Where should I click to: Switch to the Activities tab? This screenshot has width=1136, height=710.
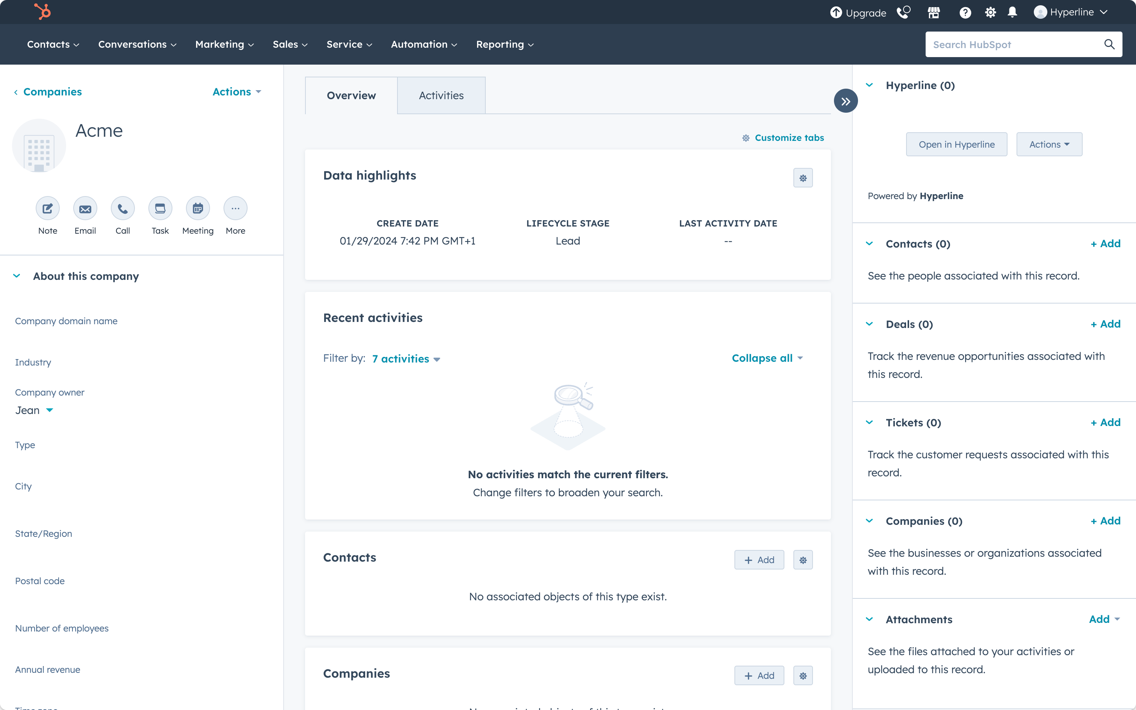click(441, 95)
